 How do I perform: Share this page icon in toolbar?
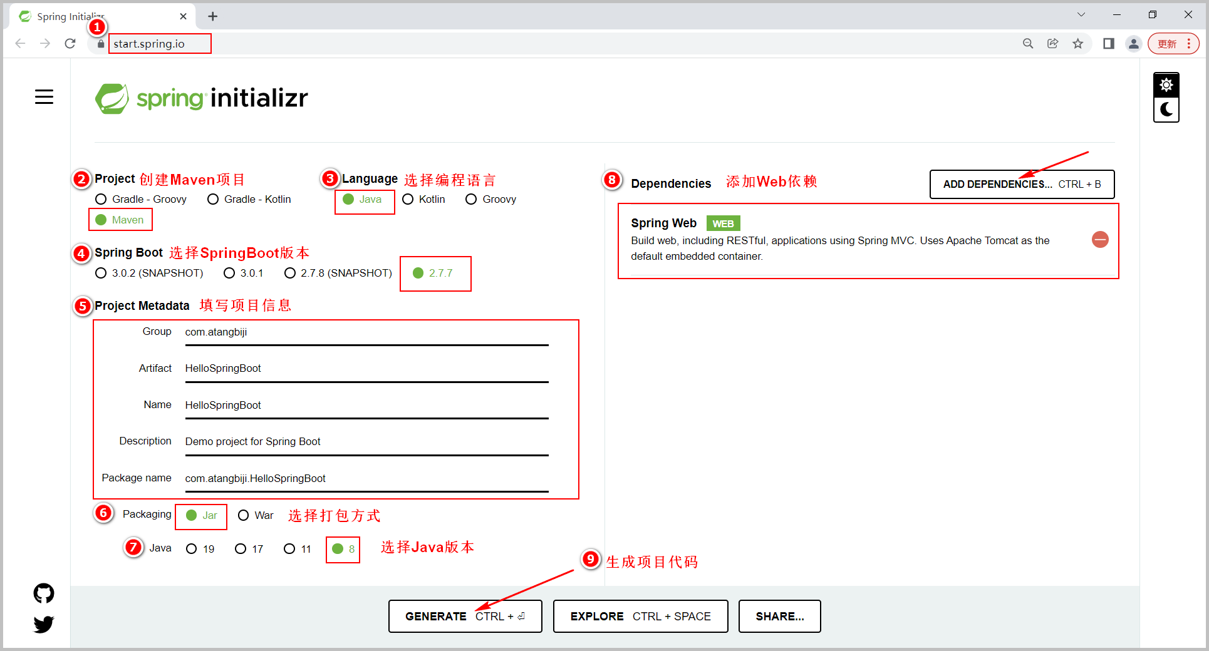[1053, 43]
